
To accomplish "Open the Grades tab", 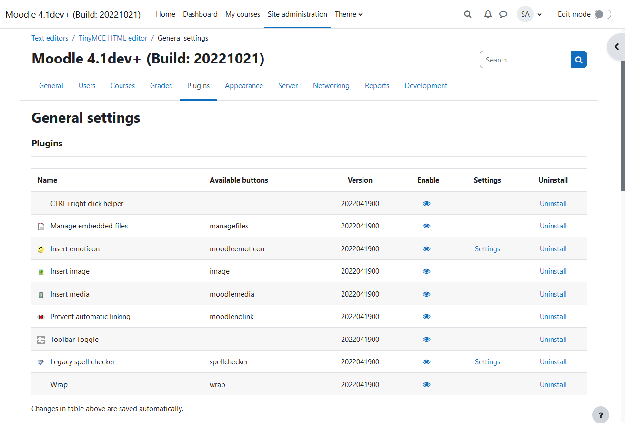I will pyautogui.click(x=161, y=86).
